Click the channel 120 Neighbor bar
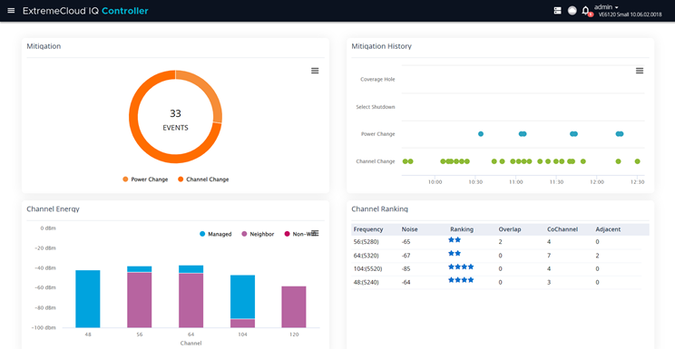The image size is (675, 349). [294, 306]
